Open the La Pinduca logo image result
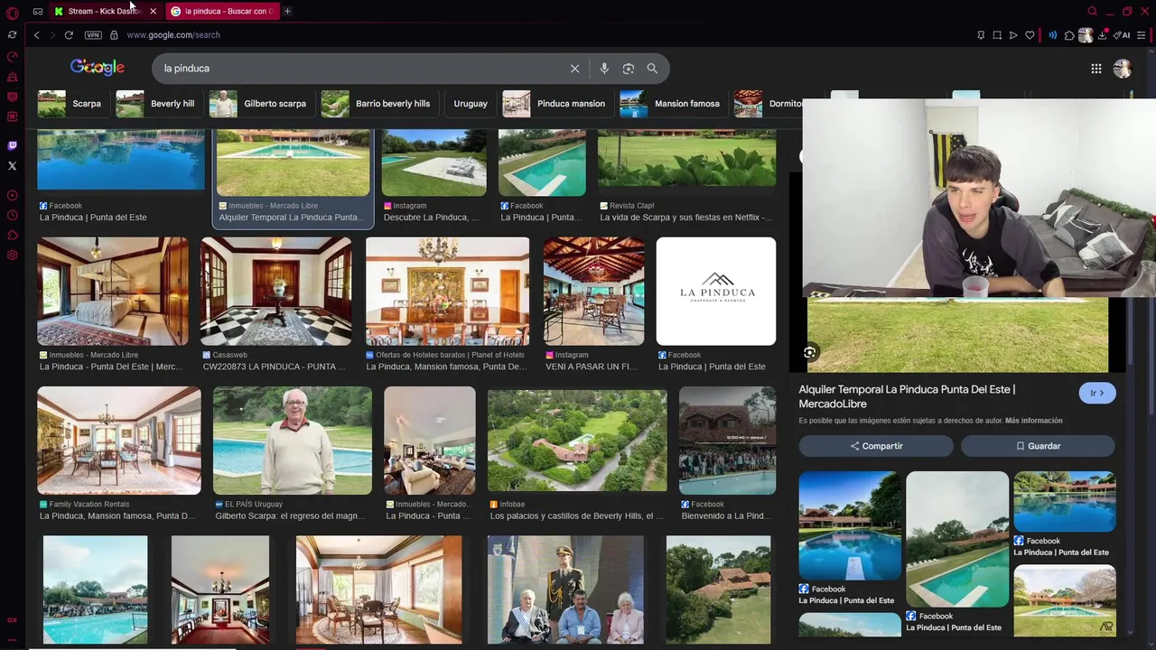 (715, 291)
